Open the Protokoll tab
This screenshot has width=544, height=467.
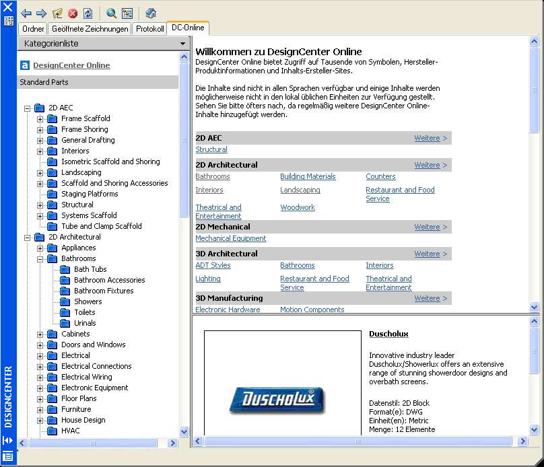pyautogui.click(x=150, y=29)
